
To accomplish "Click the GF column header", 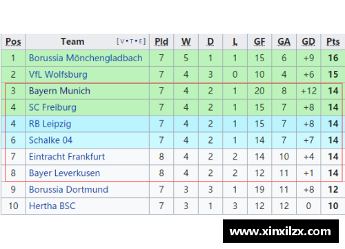I will 259,42.
